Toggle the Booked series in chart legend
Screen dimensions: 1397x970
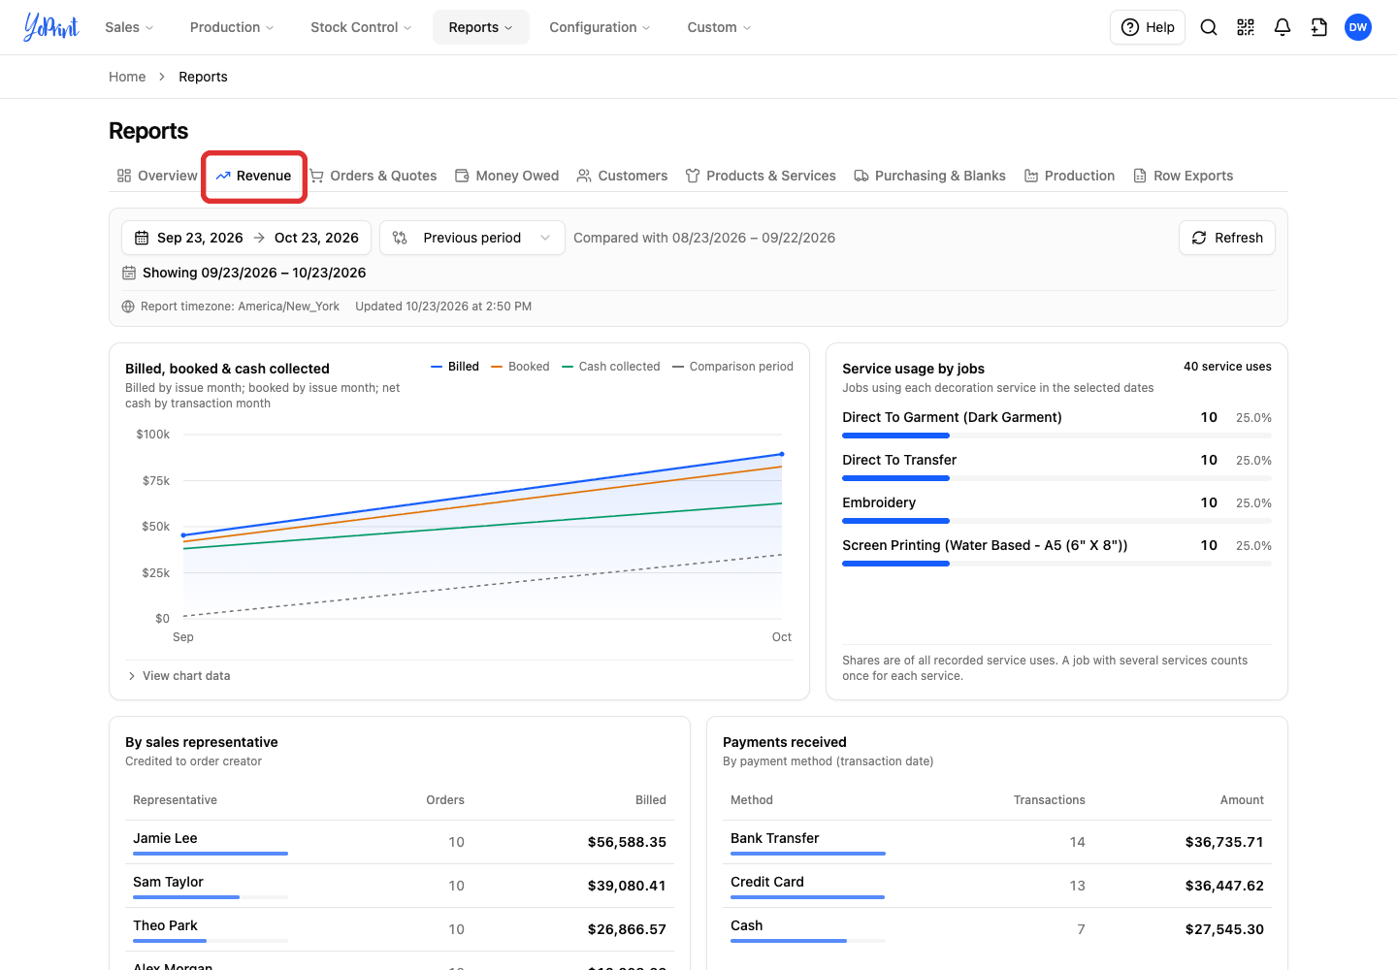tap(520, 367)
